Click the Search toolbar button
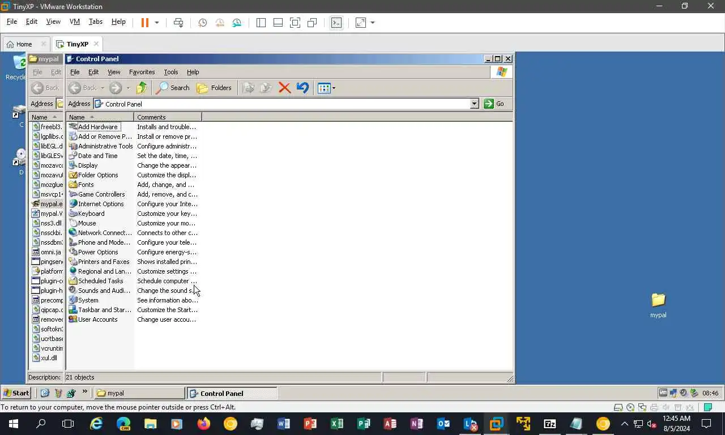 click(173, 88)
